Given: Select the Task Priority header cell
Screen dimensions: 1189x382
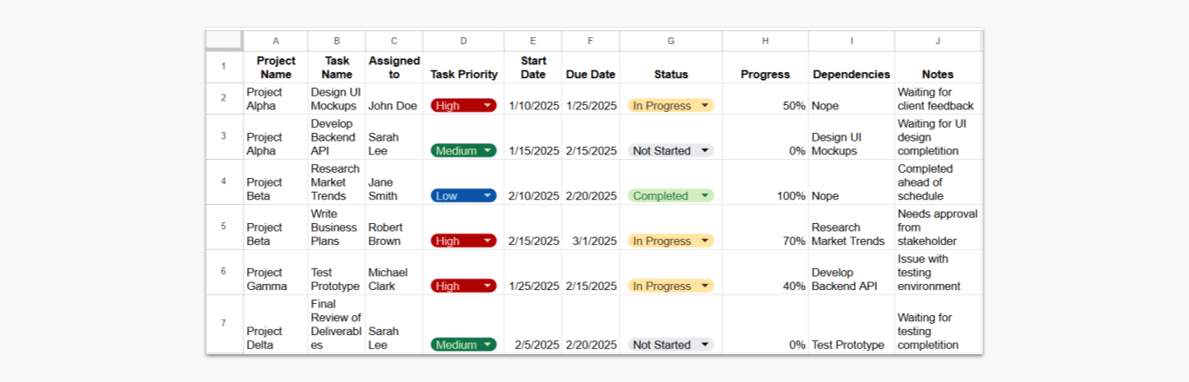Looking at the screenshot, I should (x=463, y=75).
